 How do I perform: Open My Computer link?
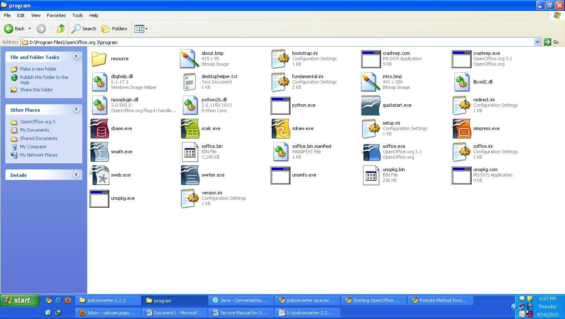(33, 147)
